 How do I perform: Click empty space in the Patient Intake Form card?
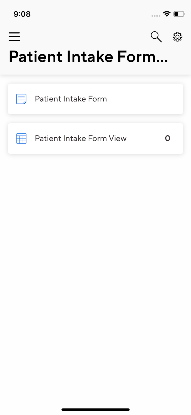(145, 99)
